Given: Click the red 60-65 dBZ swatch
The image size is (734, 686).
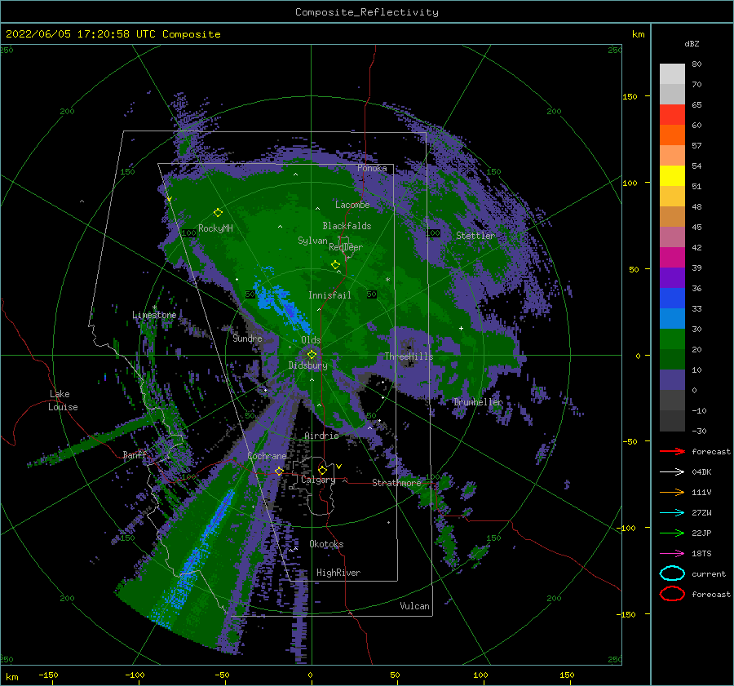Looking at the screenshot, I should click(x=672, y=114).
